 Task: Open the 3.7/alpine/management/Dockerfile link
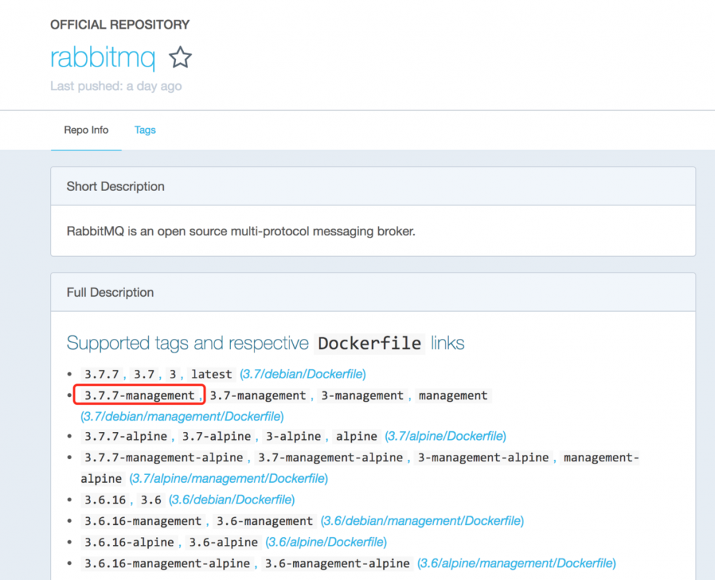point(229,478)
